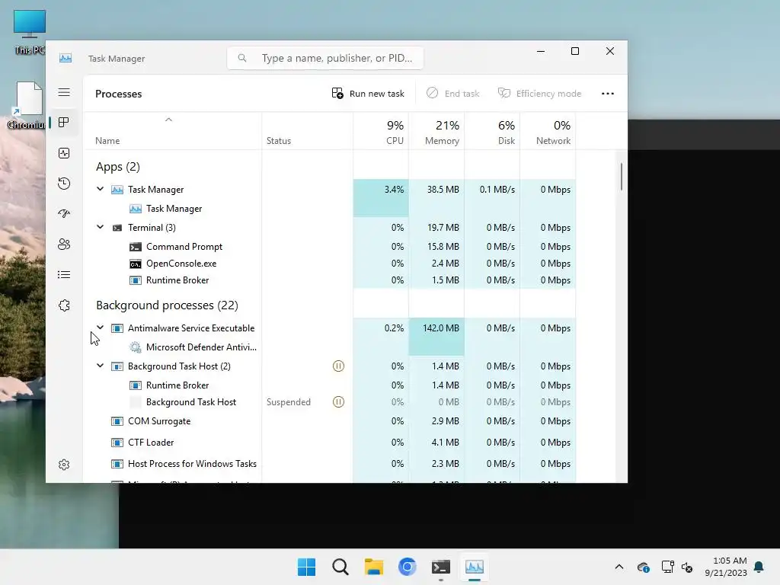
Task: Click the pause icon on the Suspended row
Action: pos(338,402)
